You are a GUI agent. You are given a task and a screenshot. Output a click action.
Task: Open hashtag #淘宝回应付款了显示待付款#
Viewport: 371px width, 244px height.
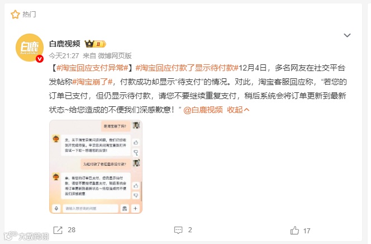[x=187, y=68]
